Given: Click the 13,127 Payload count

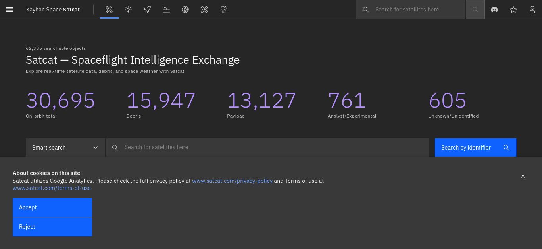Looking at the screenshot, I should click(261, 101).
